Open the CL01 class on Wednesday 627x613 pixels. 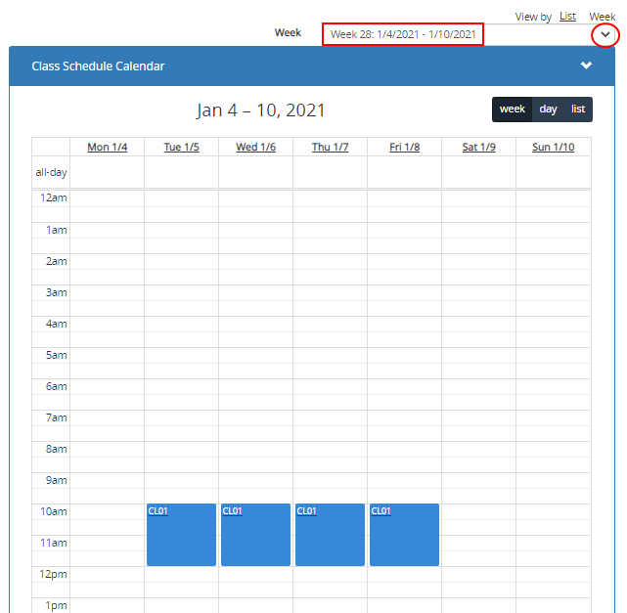pyautogui.click(x=255, y=535)
